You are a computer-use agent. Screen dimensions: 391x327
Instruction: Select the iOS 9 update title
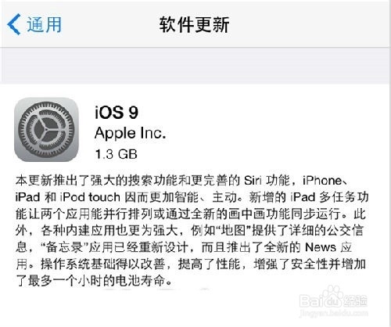click(x=117, y=113)
